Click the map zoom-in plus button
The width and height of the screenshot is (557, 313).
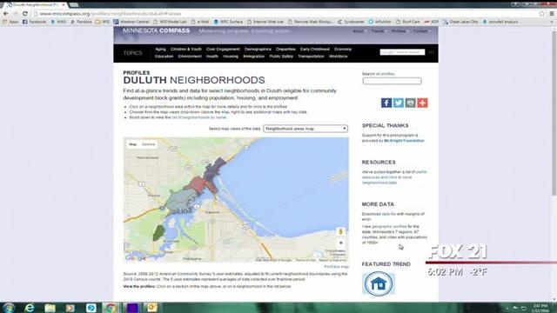[x=340, y=243]
